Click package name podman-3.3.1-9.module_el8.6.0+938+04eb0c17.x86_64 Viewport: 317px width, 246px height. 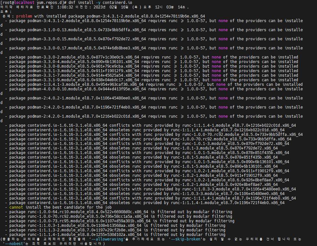click(x=83, y=80)
